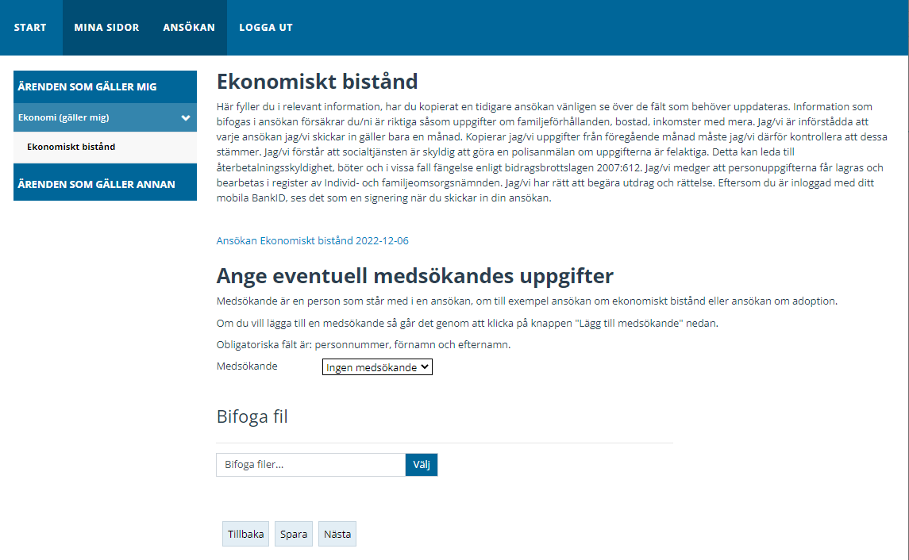Click the Tillbaka button
909x560 pixels.
tap(246, 534)
